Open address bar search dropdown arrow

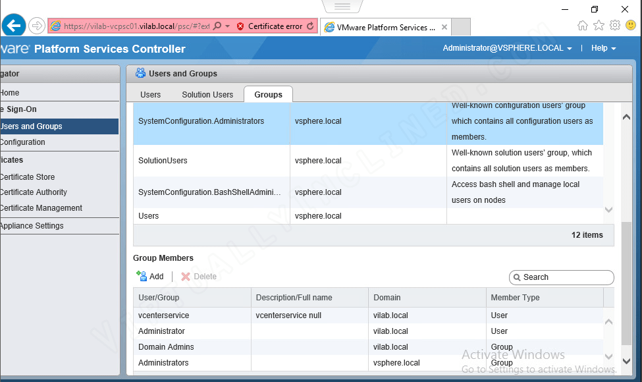[x=228, y=26]
